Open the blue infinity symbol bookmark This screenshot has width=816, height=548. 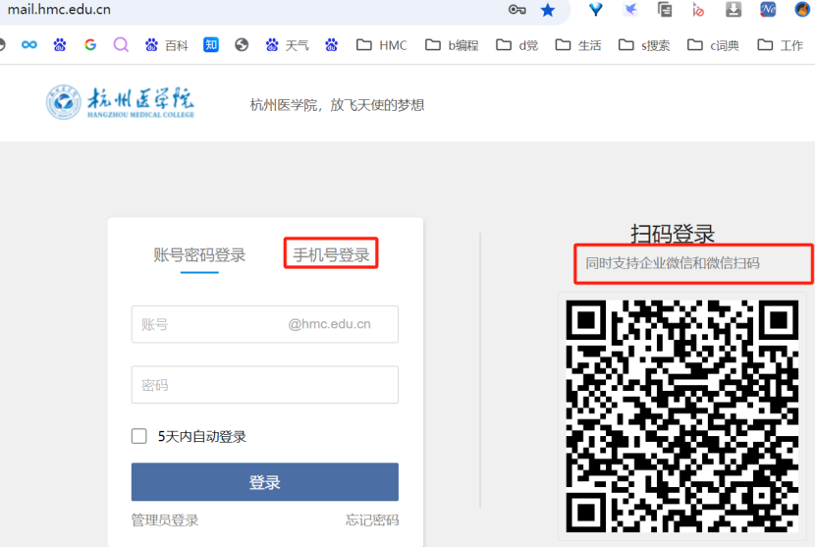29,45
